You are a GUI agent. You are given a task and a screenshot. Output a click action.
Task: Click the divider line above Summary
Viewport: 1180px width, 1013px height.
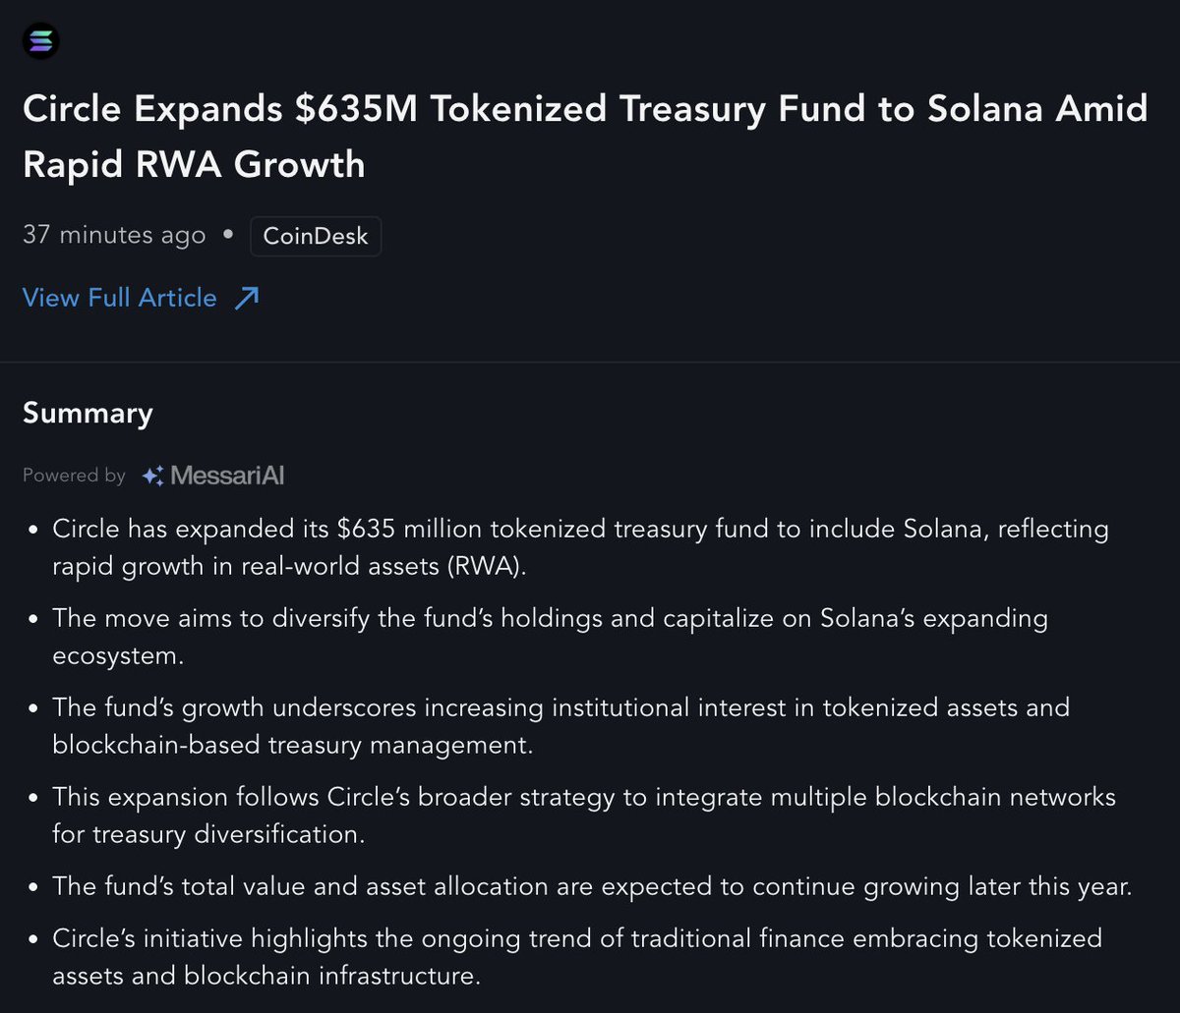point(590,363)
